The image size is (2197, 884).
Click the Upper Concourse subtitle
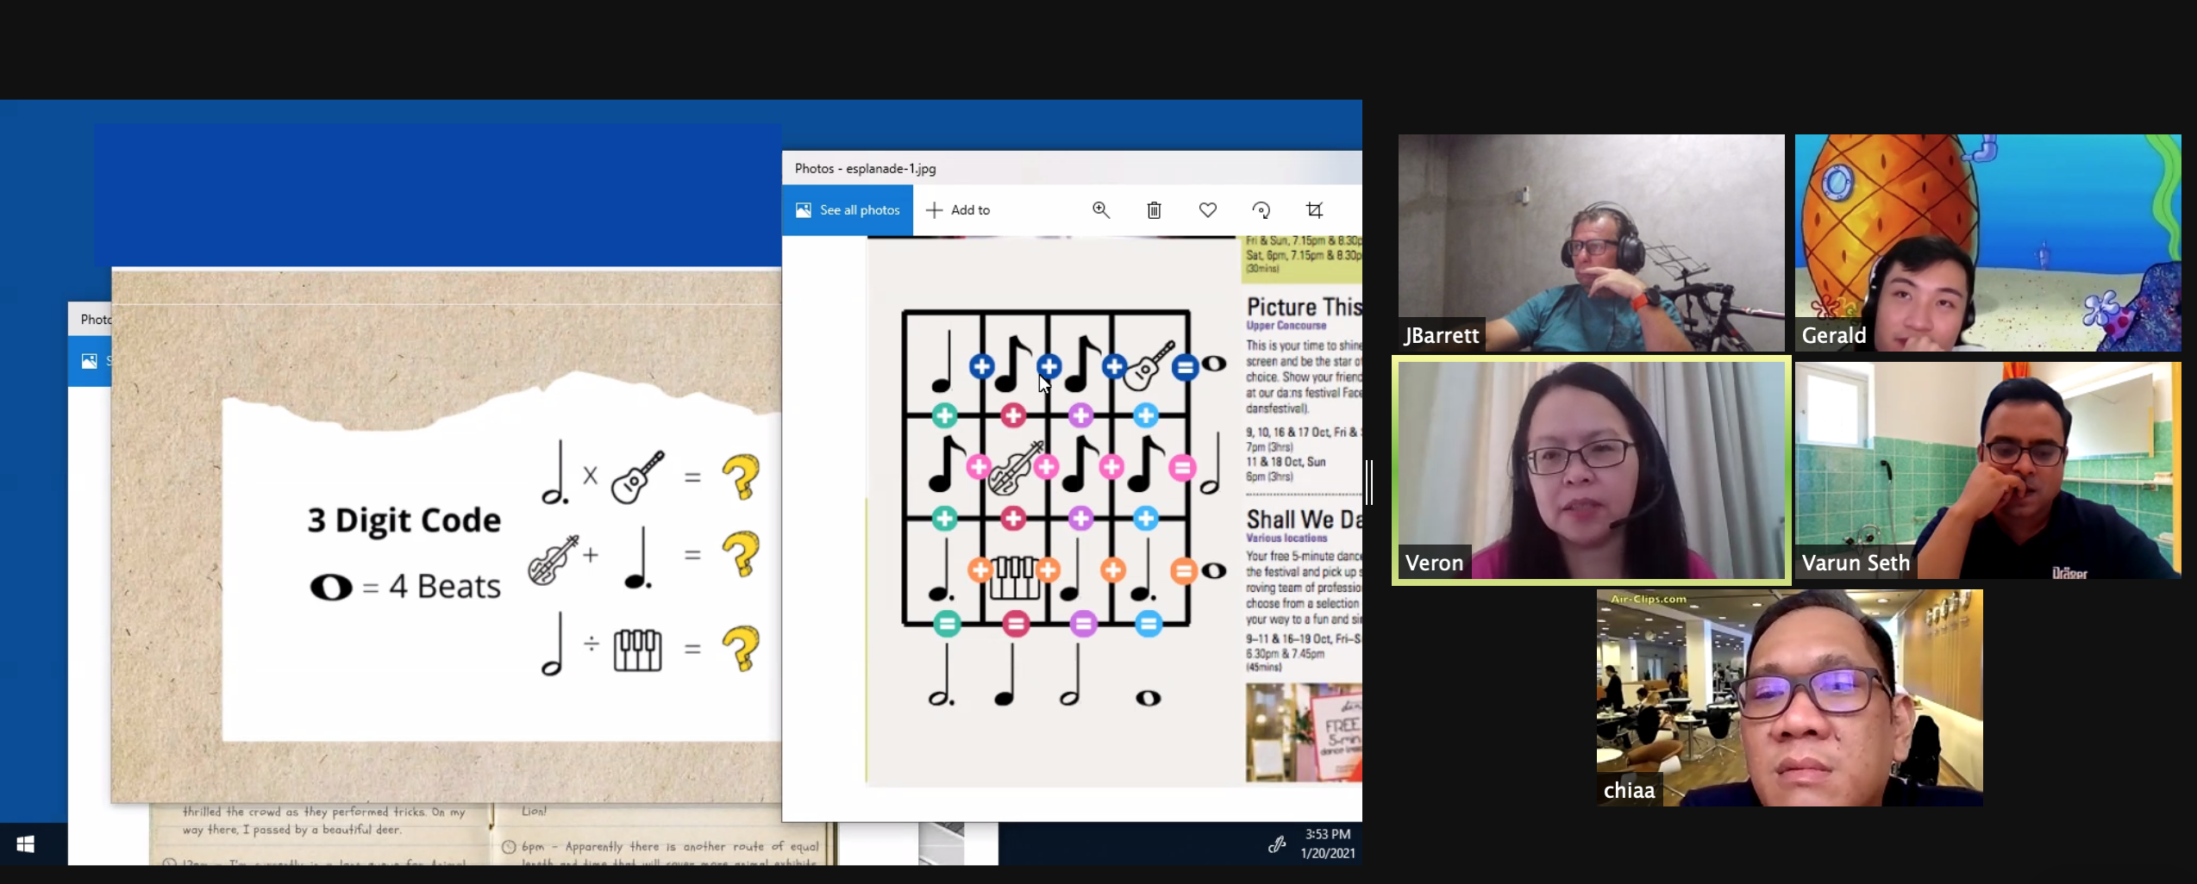click(1286, 326)
